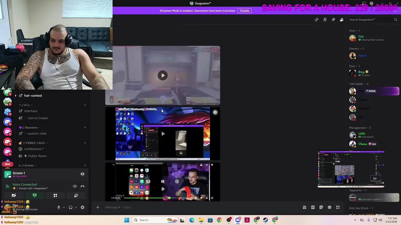Screen dimensions: 401x225
Task: Play the blurred top video clip
Action: pyautogui.click(x=163, y=75)
